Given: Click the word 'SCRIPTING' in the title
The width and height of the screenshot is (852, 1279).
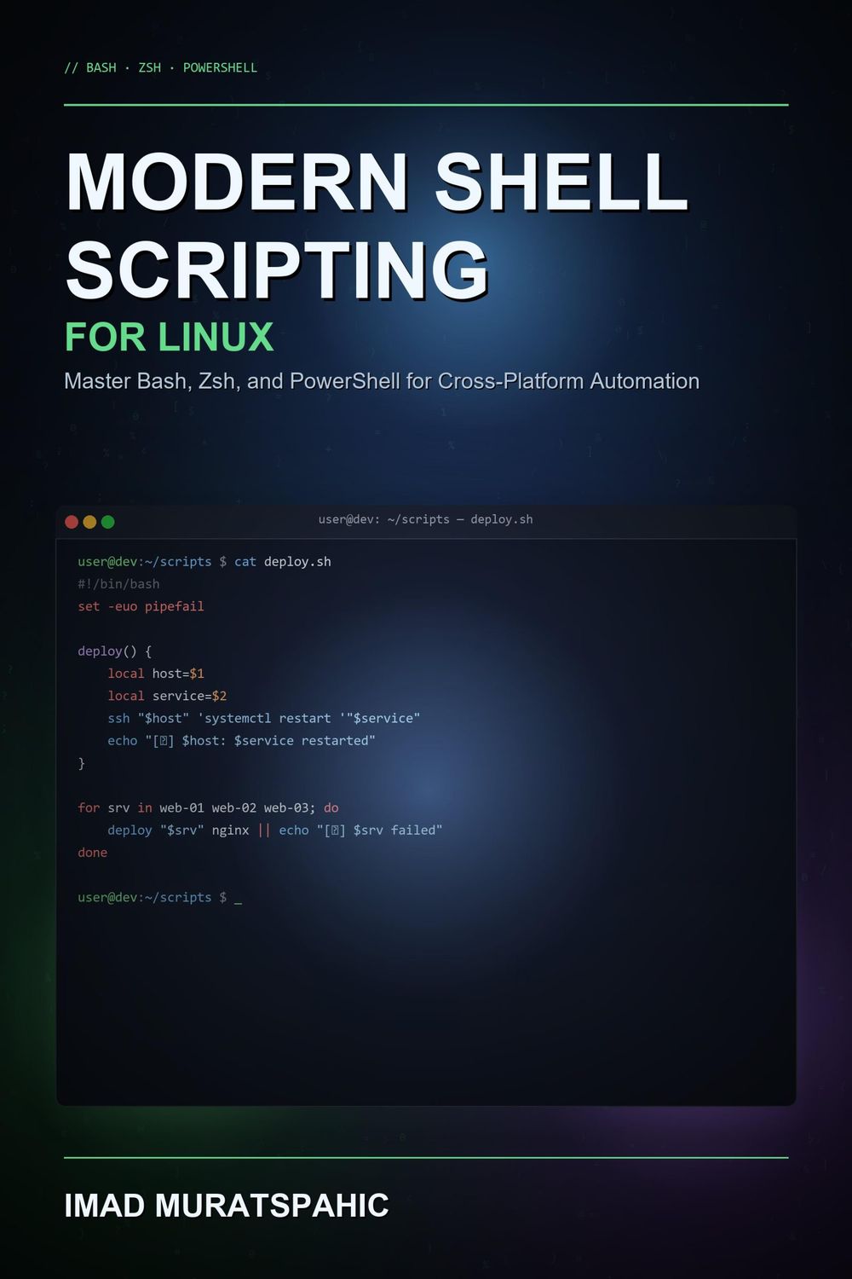Looking at the screenshot, I should pos(277,269).
